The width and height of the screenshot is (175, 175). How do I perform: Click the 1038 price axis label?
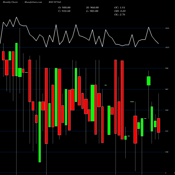tap(167, 28)
